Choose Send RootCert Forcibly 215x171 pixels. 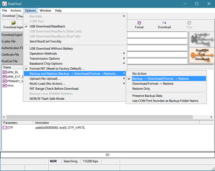tap(75, 41)
